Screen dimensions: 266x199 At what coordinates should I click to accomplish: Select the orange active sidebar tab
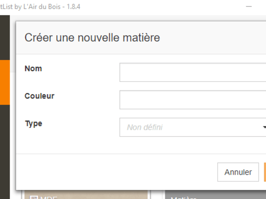5,82
